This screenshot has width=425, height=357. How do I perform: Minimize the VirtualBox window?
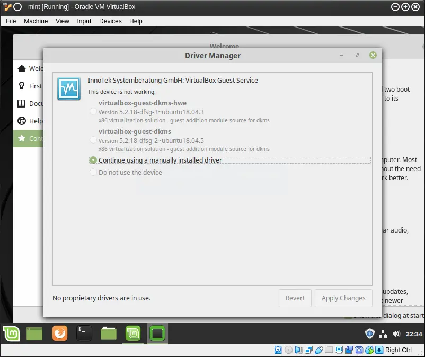395,7
